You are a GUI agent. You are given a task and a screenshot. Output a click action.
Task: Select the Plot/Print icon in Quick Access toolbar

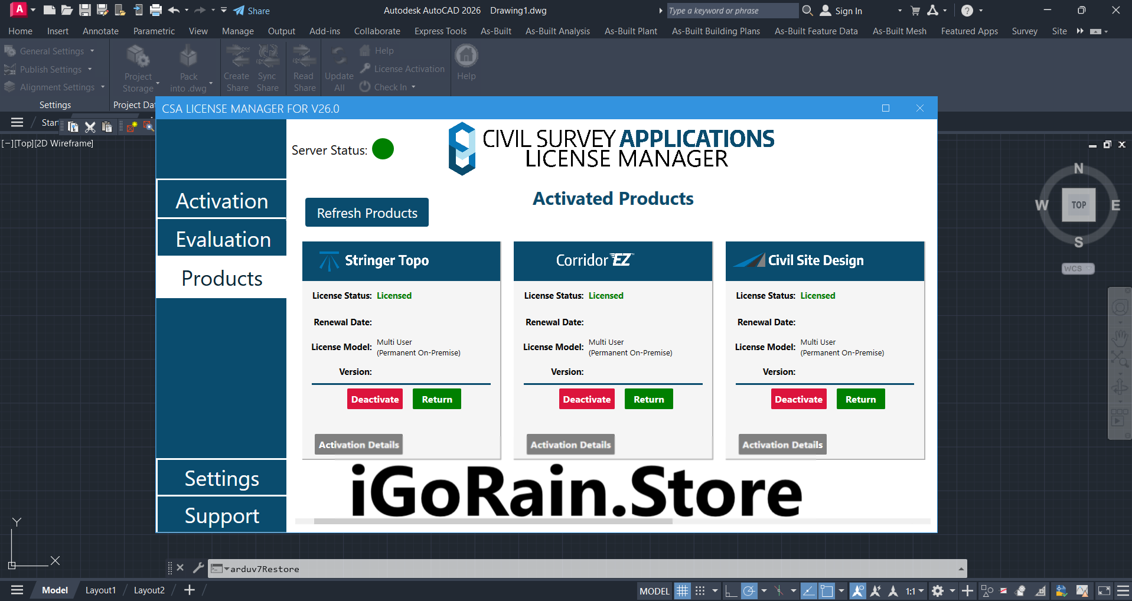click(x=155, y=10)
